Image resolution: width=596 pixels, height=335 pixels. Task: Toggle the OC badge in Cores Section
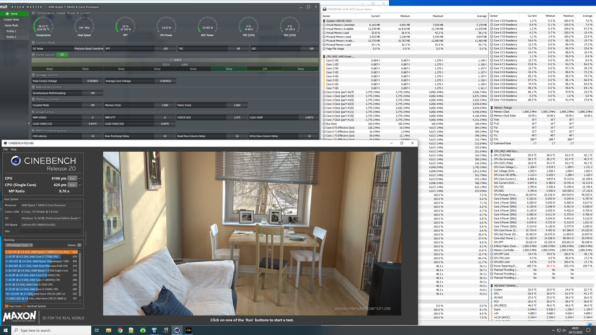pyautogui.click(x=62, y=54)
